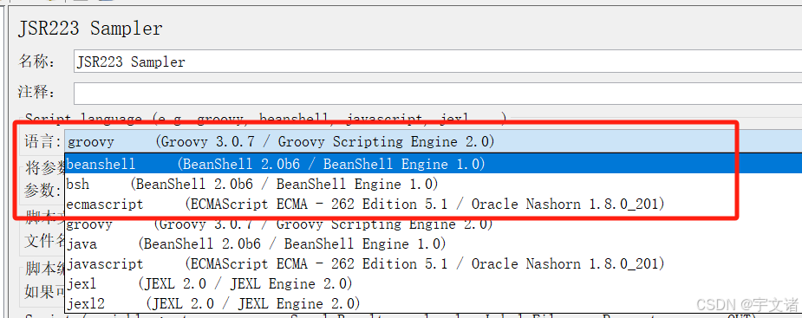The height and width of the screenshot is (318, 802).
Task: Click the JSR223 Sampler panel heading
Action: pos(90,28)
